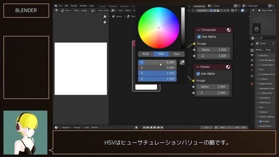
Task: Click the properties search magnifier icon
Action: click(262, 38)
